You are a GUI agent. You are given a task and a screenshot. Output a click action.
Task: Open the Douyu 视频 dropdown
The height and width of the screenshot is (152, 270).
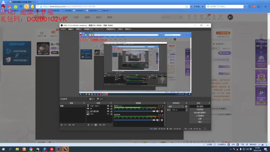87,17
